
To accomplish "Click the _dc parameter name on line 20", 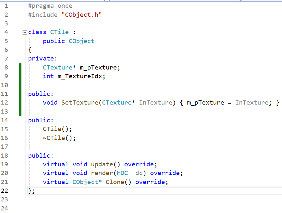I will (137, 173).
